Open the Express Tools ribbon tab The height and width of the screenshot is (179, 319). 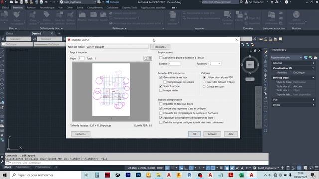point(130,8)
